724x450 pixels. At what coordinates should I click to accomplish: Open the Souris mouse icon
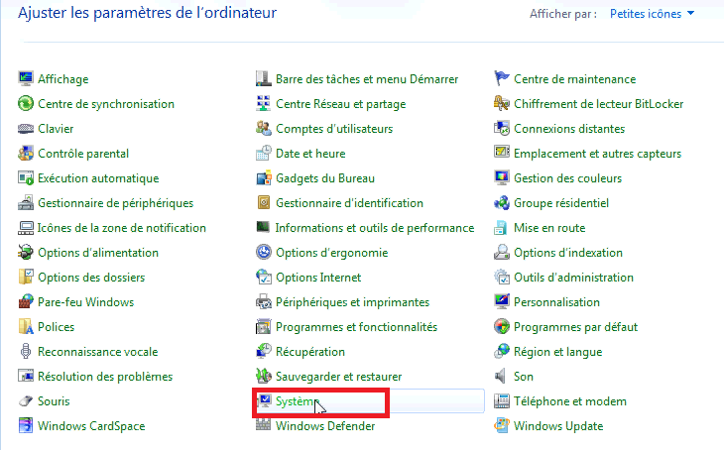(x=26, y=401)
